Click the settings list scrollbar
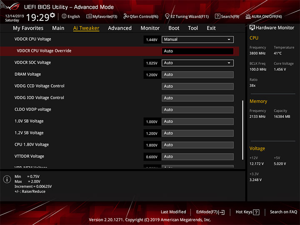This screenshot has width=300, height=225. point(242,130)
